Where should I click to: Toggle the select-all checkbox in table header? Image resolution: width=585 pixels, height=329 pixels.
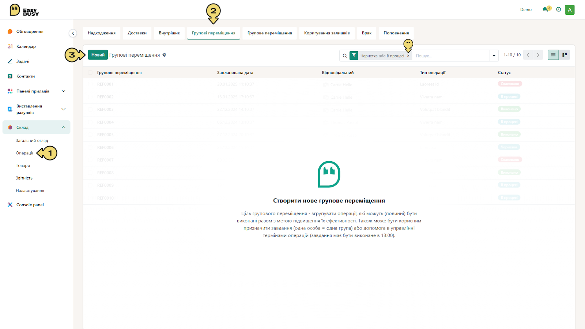click(x=90, y=73)
